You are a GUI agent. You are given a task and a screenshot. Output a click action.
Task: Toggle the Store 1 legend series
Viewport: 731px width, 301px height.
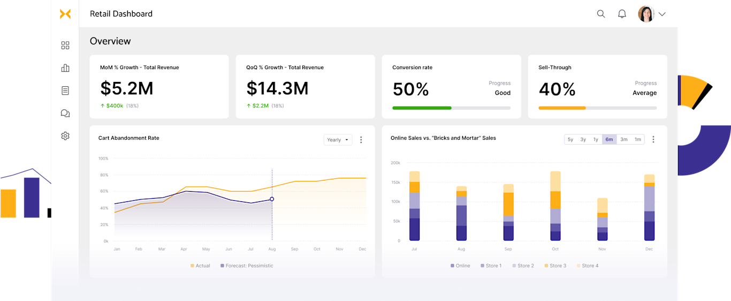click(491, 266)
